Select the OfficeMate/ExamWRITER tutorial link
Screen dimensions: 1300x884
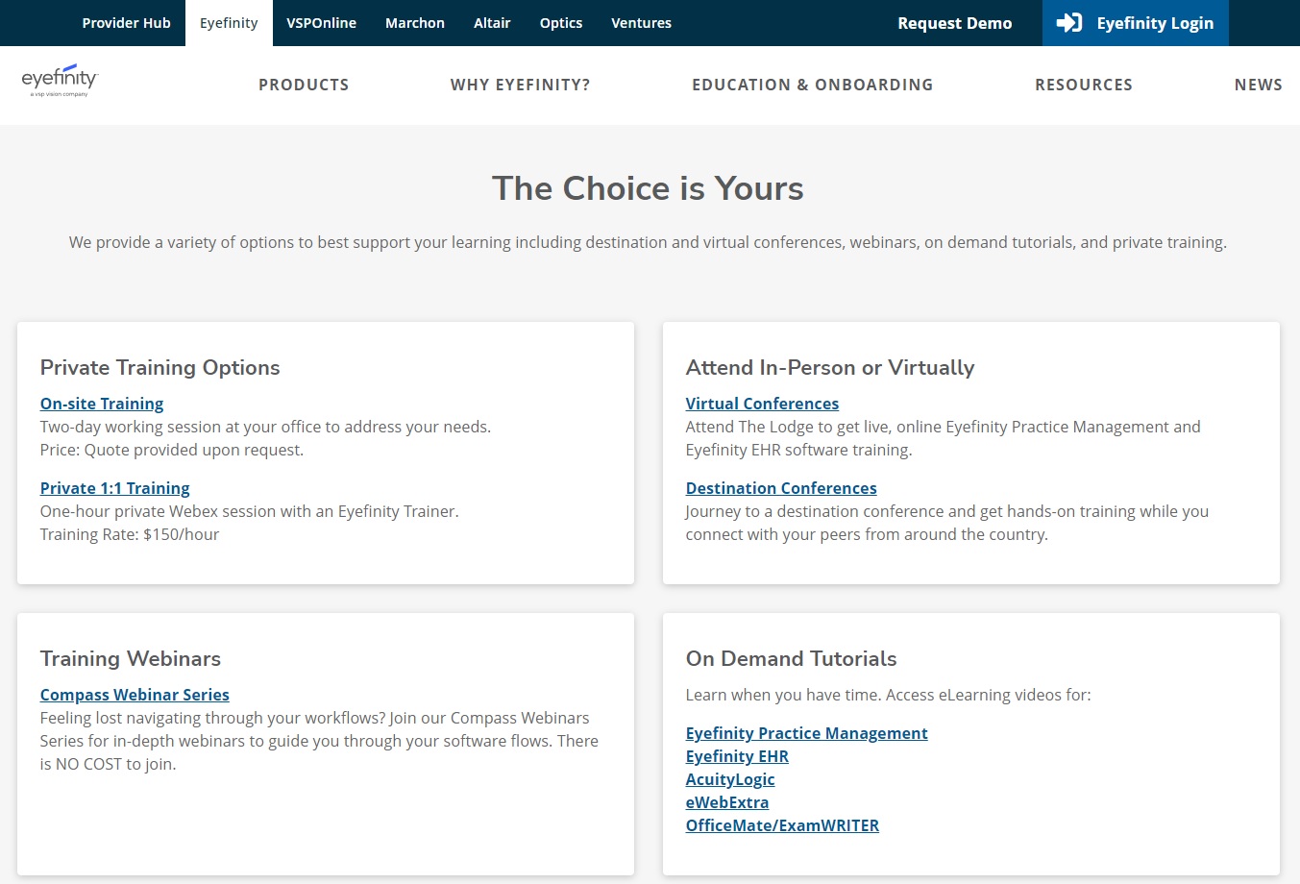[x=782, y=825]
